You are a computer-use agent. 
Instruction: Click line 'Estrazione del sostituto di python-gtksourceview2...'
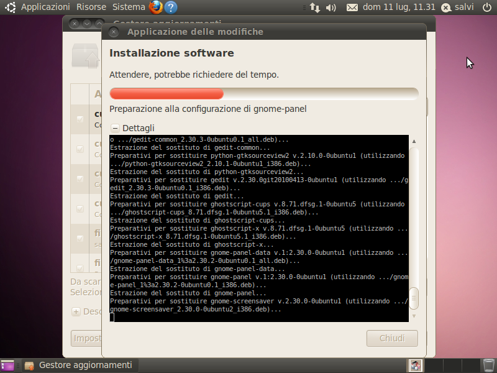[207, 172]
